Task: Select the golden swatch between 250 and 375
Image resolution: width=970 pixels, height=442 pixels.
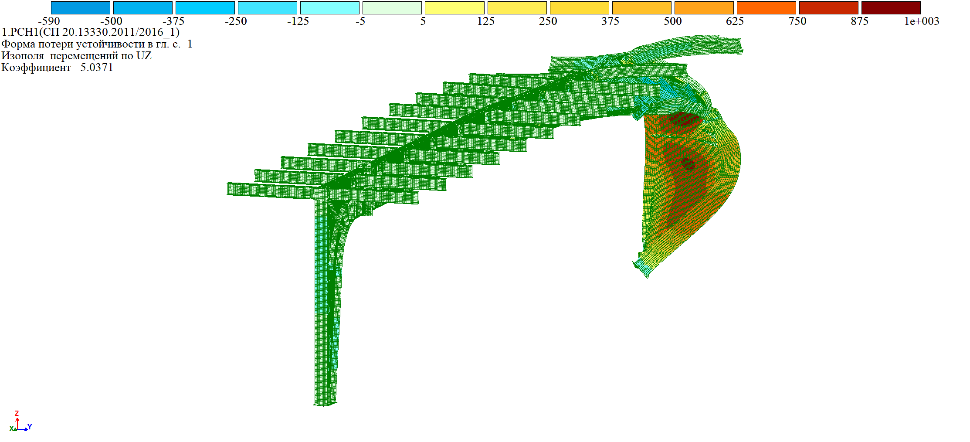Action: tap(580, 8)
